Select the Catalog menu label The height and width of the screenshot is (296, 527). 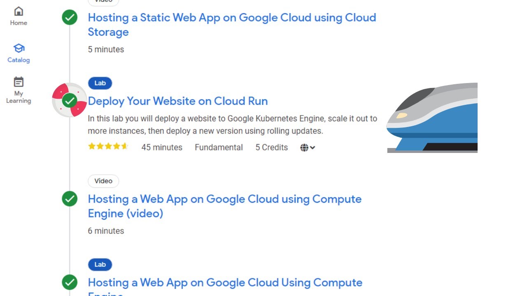19,60
